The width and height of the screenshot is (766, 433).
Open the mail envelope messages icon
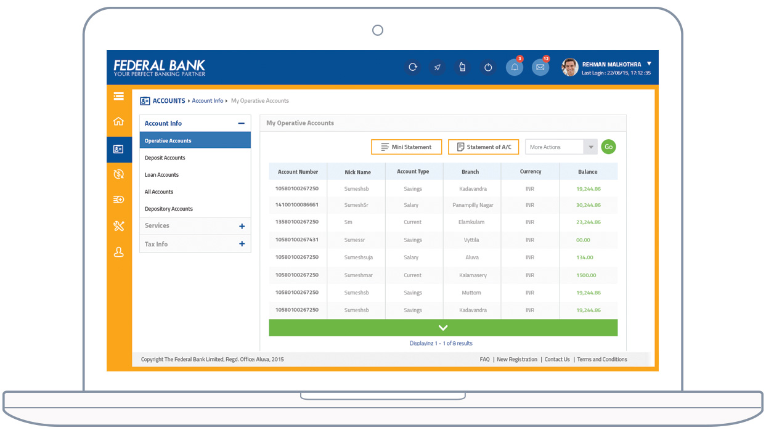coord(540,67)
